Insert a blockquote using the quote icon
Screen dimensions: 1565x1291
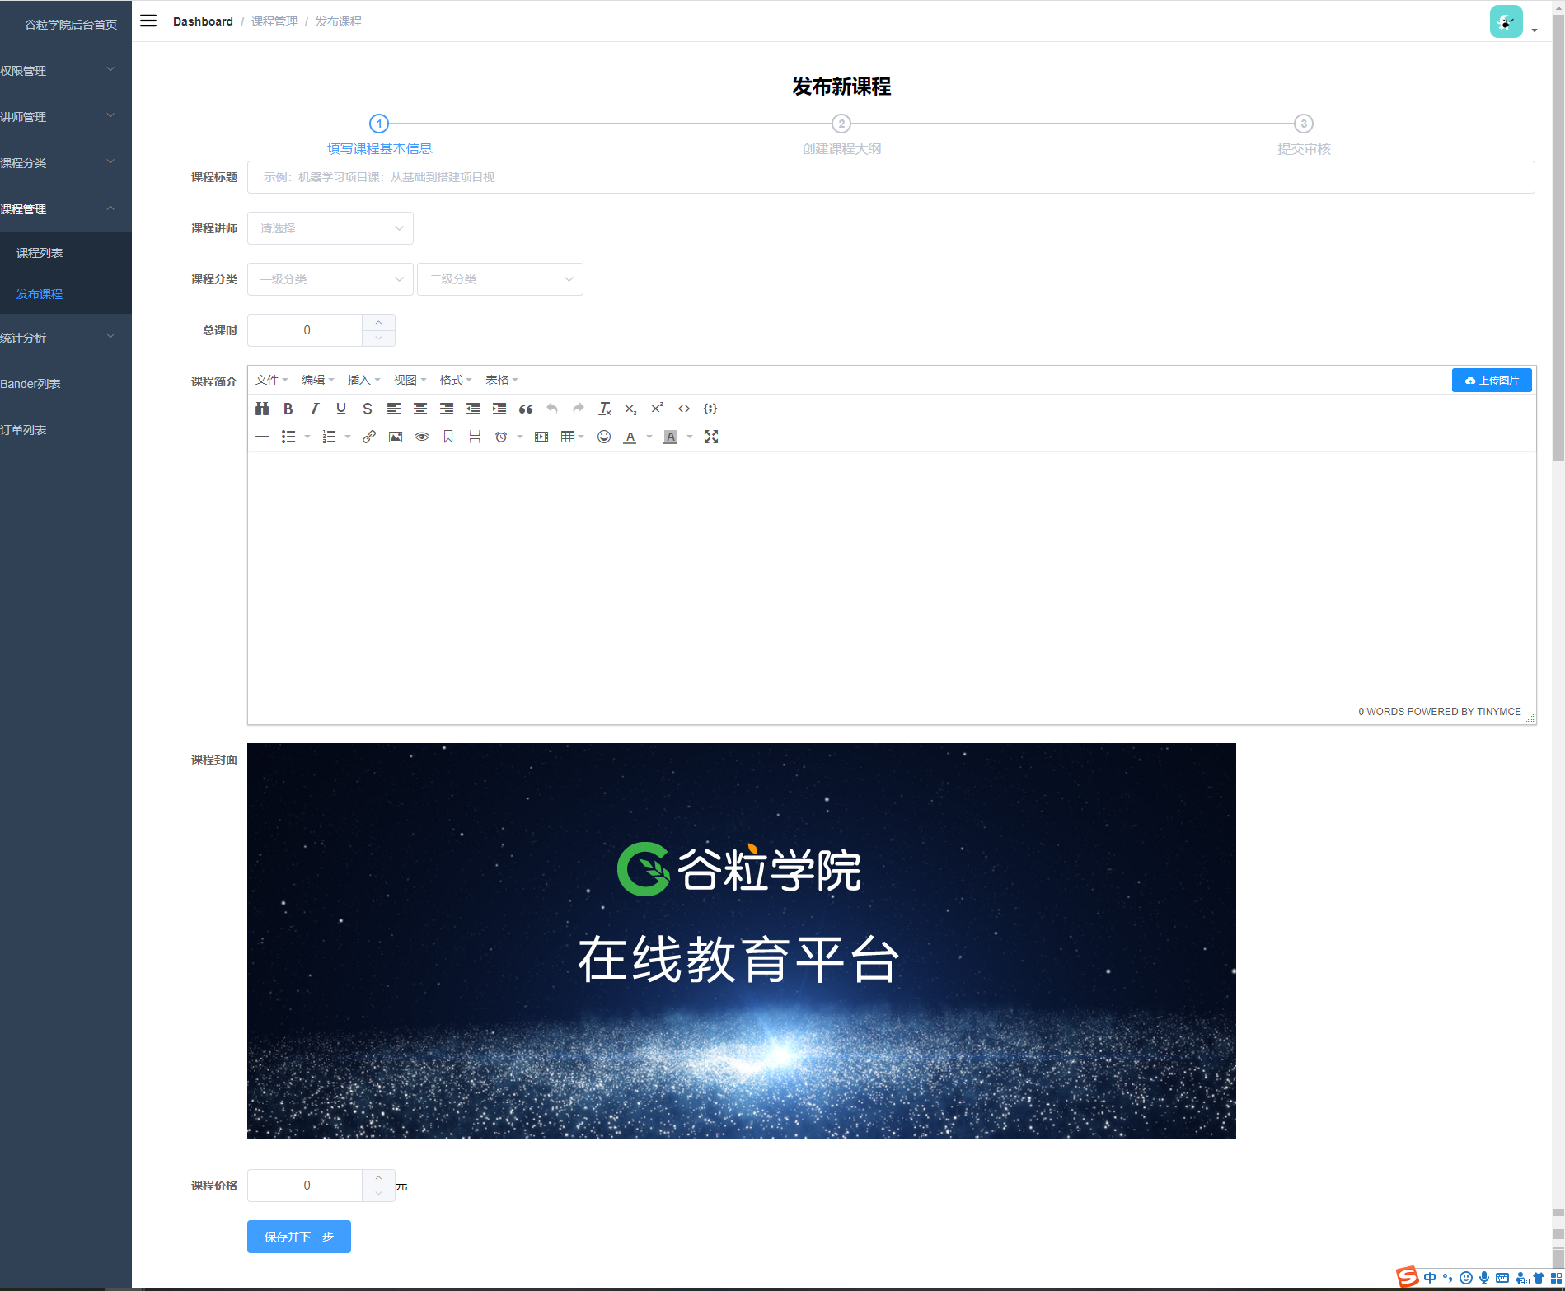coord(526,409)
